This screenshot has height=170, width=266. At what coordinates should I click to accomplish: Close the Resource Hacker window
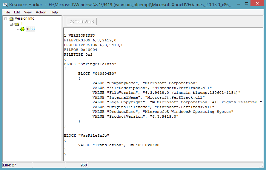click(x=257, y=4)
